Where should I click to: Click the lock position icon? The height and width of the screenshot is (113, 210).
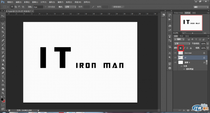[x=187, y=48]
